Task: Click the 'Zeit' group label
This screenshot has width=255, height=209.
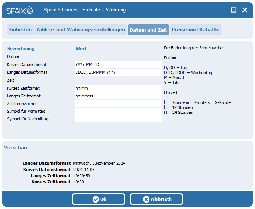Action: coord(10,80)
